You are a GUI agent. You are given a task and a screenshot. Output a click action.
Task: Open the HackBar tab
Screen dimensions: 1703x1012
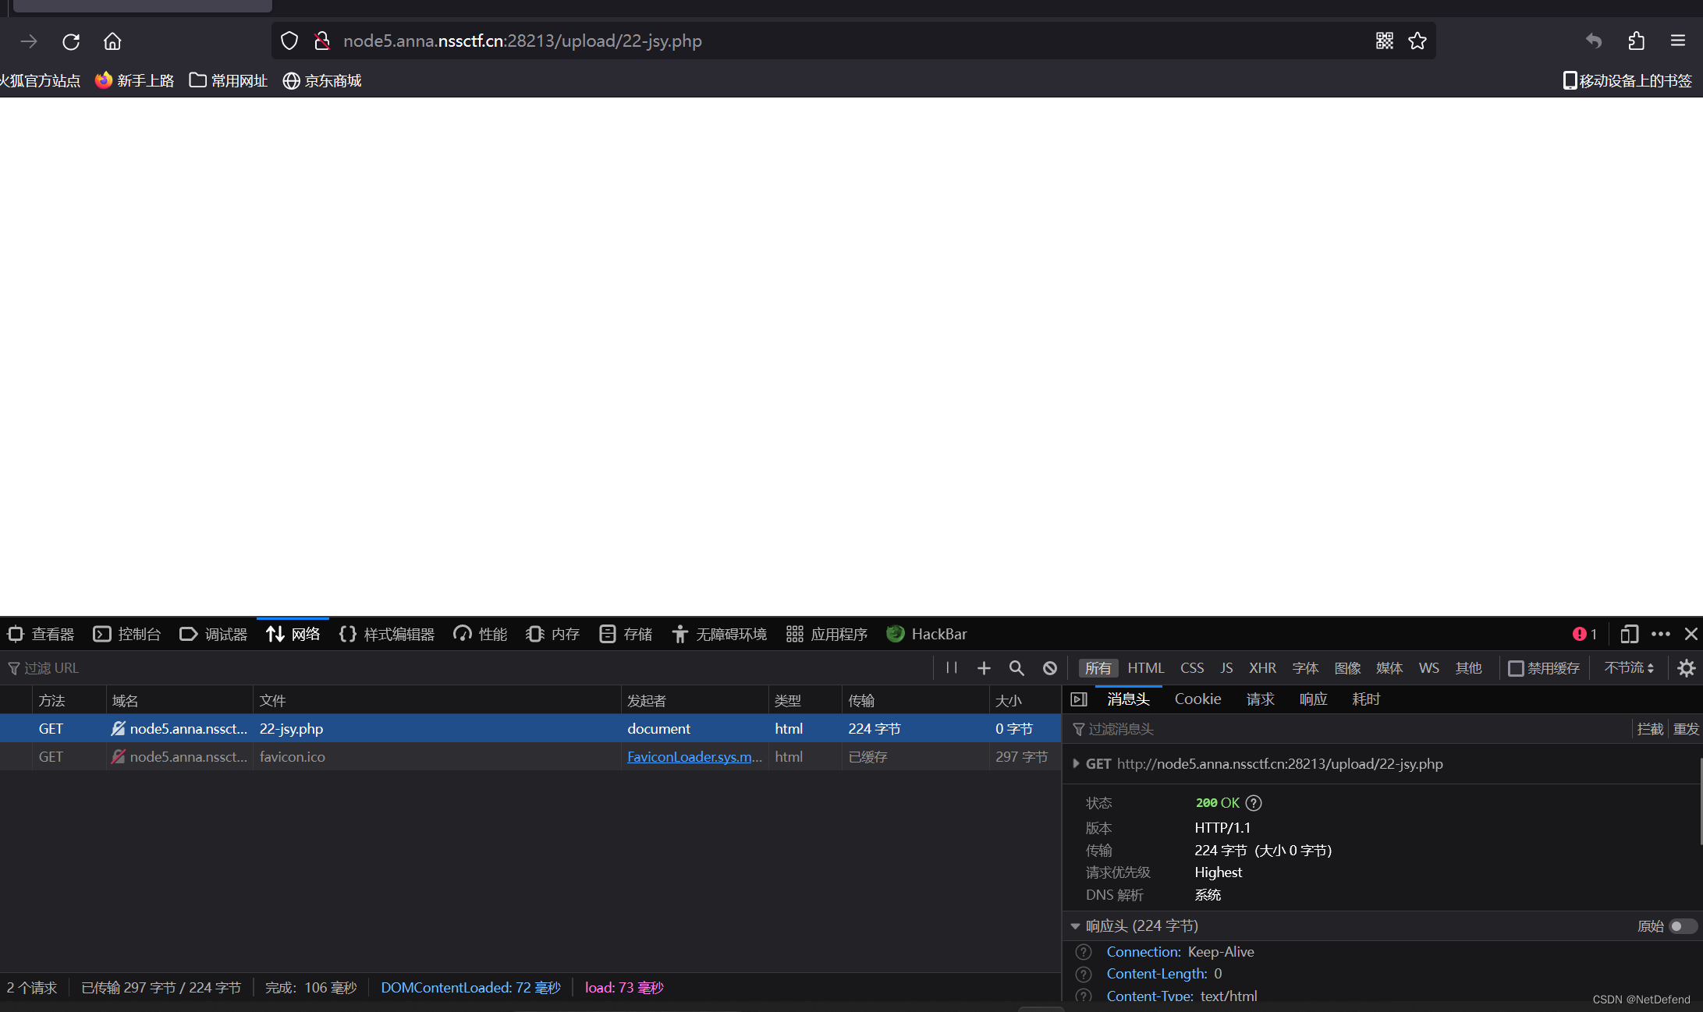click(927, 634)
